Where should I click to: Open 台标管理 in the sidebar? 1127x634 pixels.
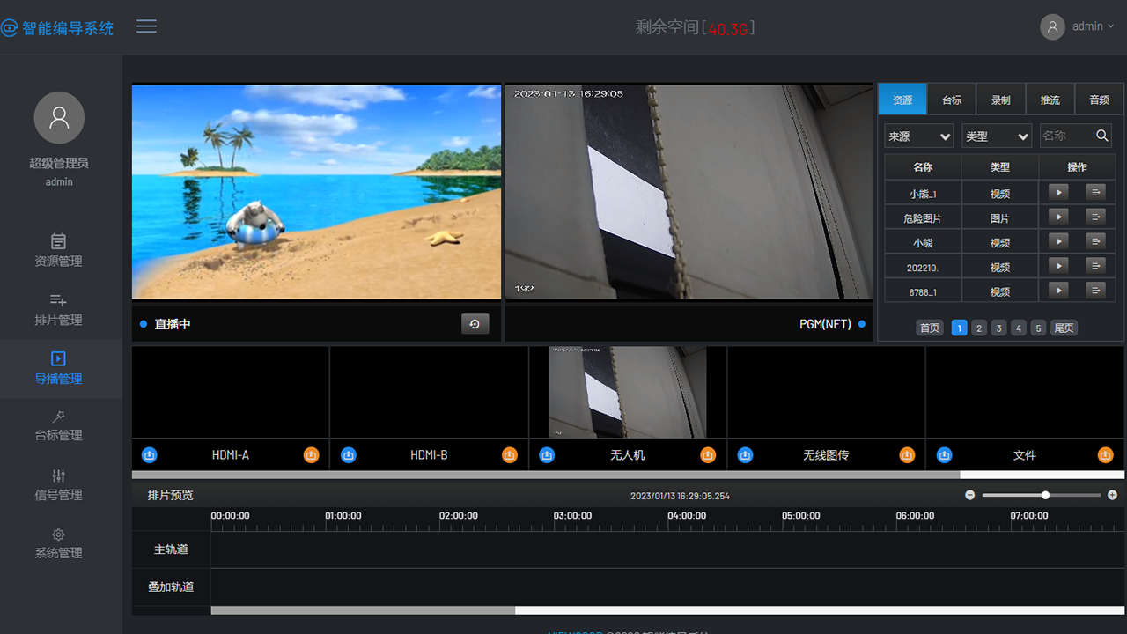tap(58, 425)
